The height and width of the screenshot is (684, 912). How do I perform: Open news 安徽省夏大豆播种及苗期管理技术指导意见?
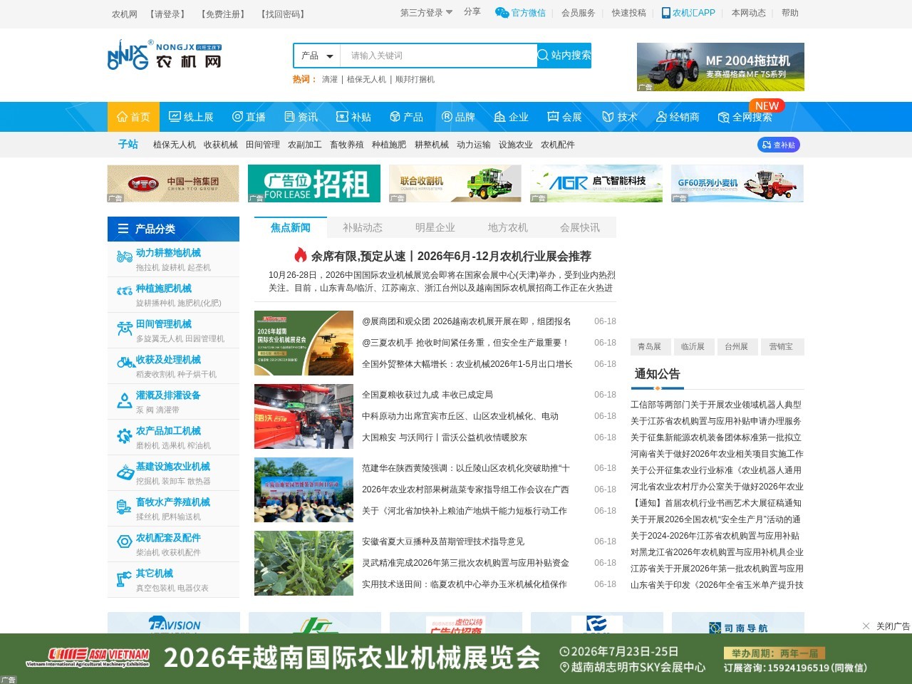pos(443,541)
